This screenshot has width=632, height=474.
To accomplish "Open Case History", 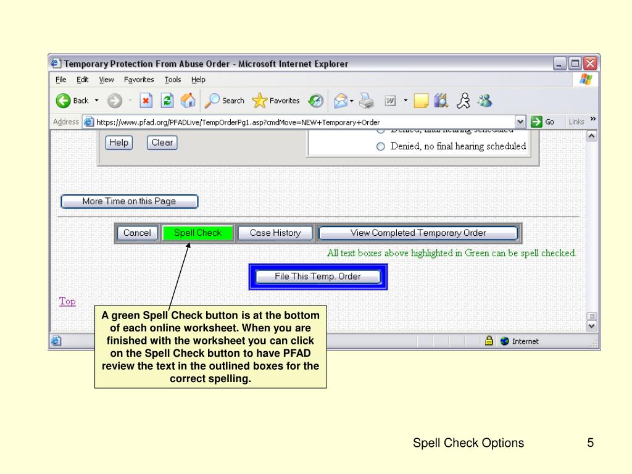I will coord(275,233).
